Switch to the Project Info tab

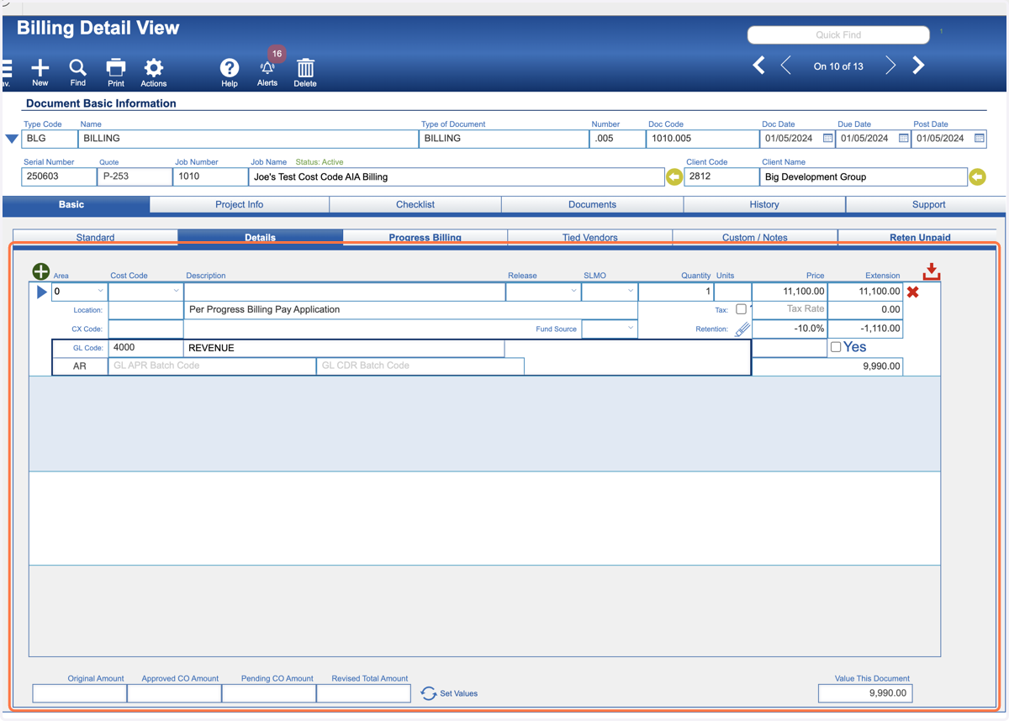point(240,204)
